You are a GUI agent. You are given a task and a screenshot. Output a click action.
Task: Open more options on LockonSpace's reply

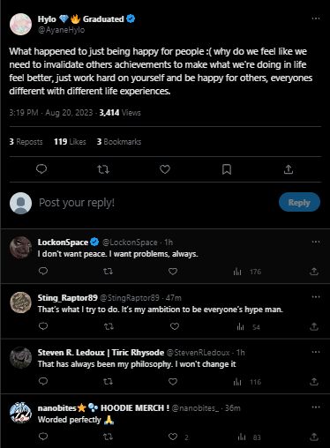pos(316,242)
